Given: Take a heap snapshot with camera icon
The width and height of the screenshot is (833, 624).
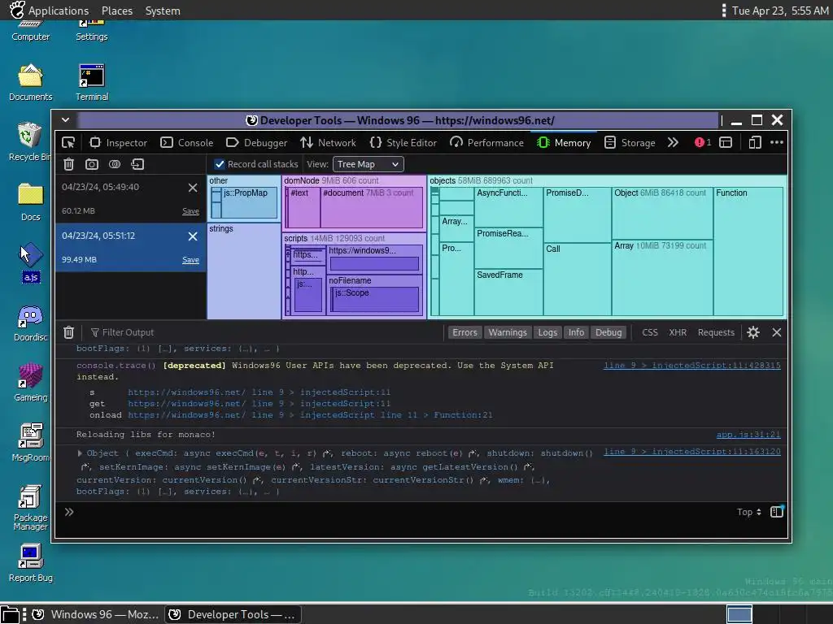Looking at the screenshot, I should click(92, 164).
